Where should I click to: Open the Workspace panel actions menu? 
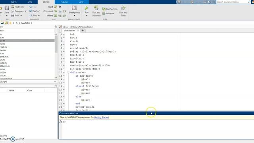pos(56,86)
